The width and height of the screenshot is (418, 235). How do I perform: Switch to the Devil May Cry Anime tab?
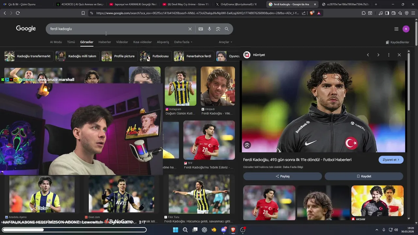pyautogui.click(x=186, y=4)
